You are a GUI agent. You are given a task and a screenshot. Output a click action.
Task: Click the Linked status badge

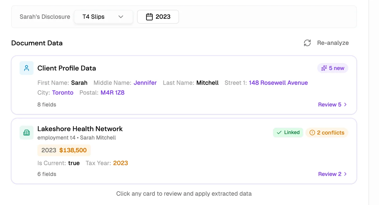pyautogui.click(x=288, y=133)
